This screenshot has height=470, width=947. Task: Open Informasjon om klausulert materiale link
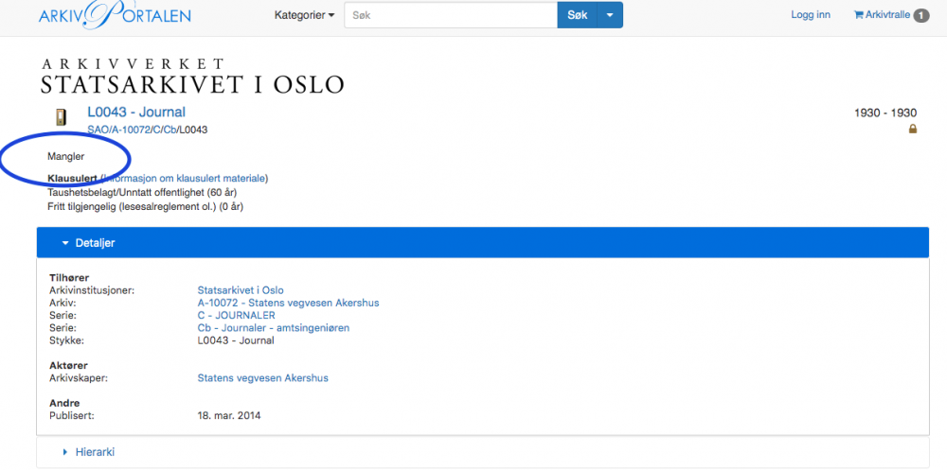[x=189, y=178]
